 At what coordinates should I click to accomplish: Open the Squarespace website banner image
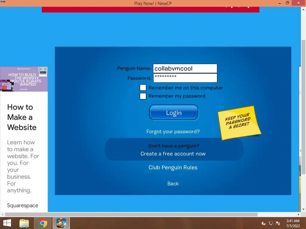[24, 79]
